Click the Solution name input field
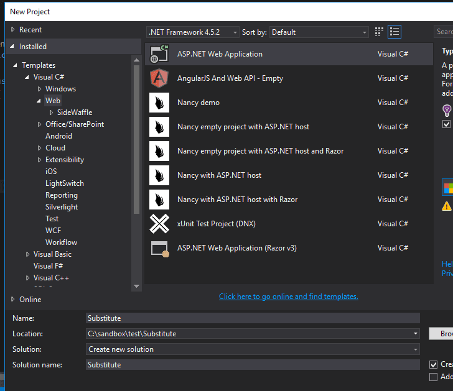Screen dimensions: 453x391 [x=253, y=365]
